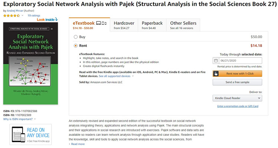This screenshot has width=278, height=148.
Task: Click the Look inside arrow badge
Action: 48,20
